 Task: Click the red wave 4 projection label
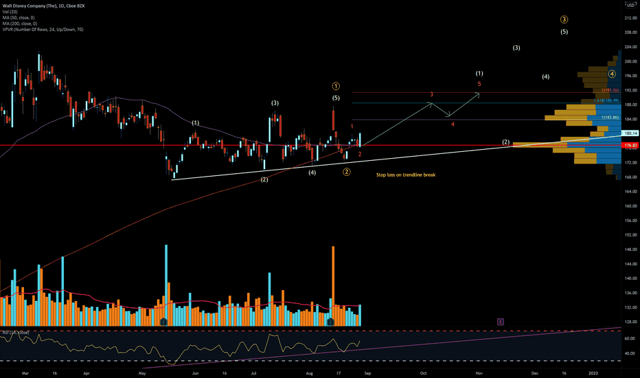click(x=453, y=124)
